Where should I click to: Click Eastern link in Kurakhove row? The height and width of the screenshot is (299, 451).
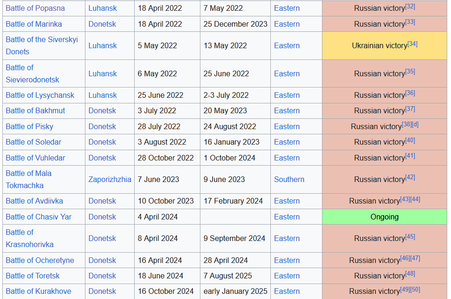point(287,291)
